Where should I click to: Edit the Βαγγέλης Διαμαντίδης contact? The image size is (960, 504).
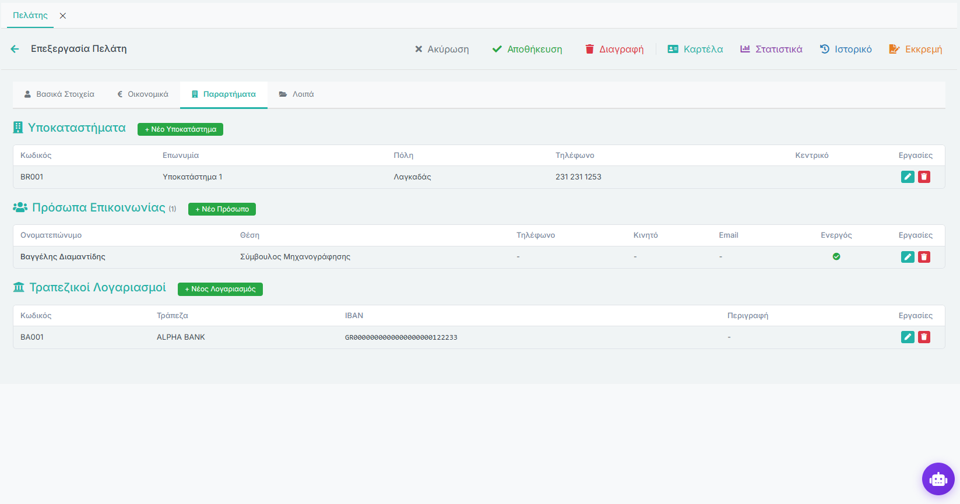908,257
